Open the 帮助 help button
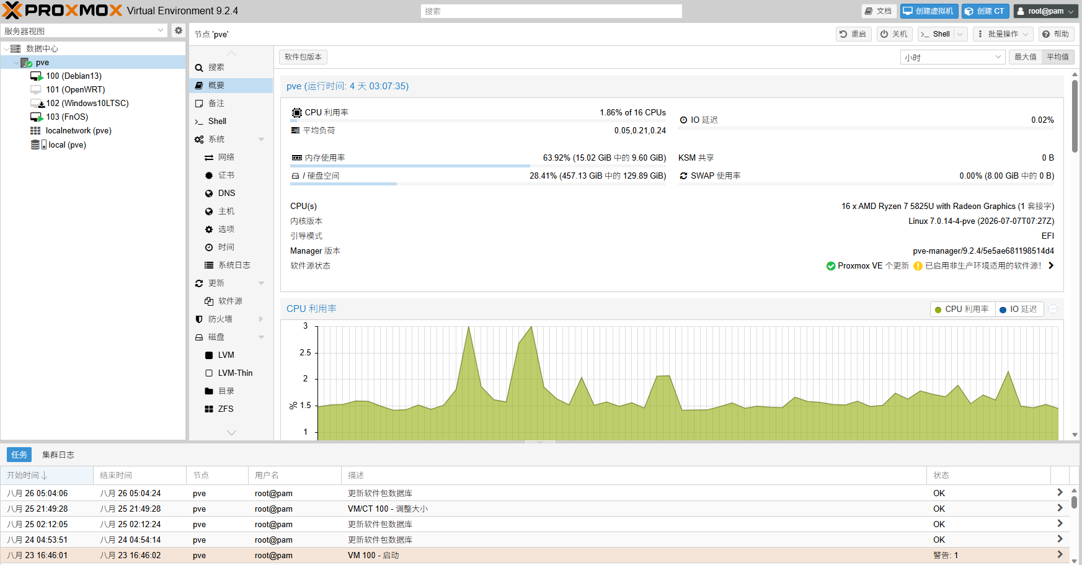This screenshot has height=565, width=1082. click(1055, 34)
